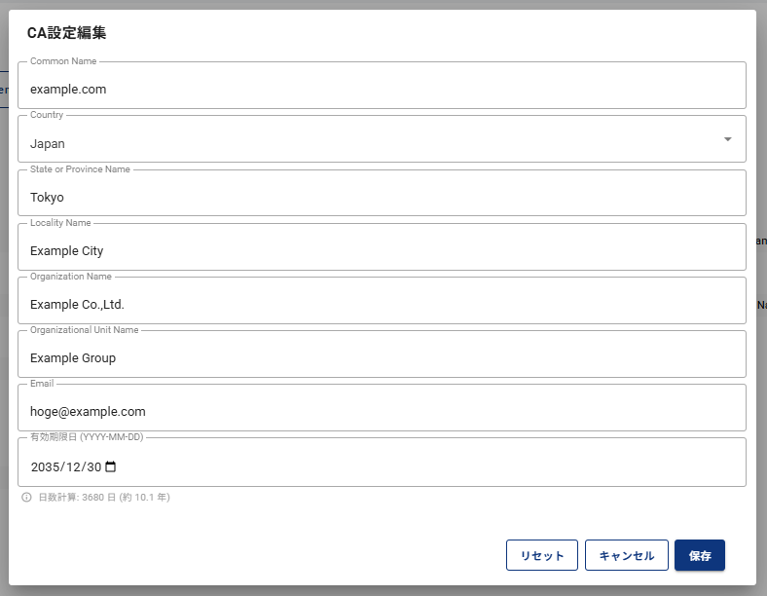Click into the Locality Name field
This screenshot has width=767, height=596.
382,250
